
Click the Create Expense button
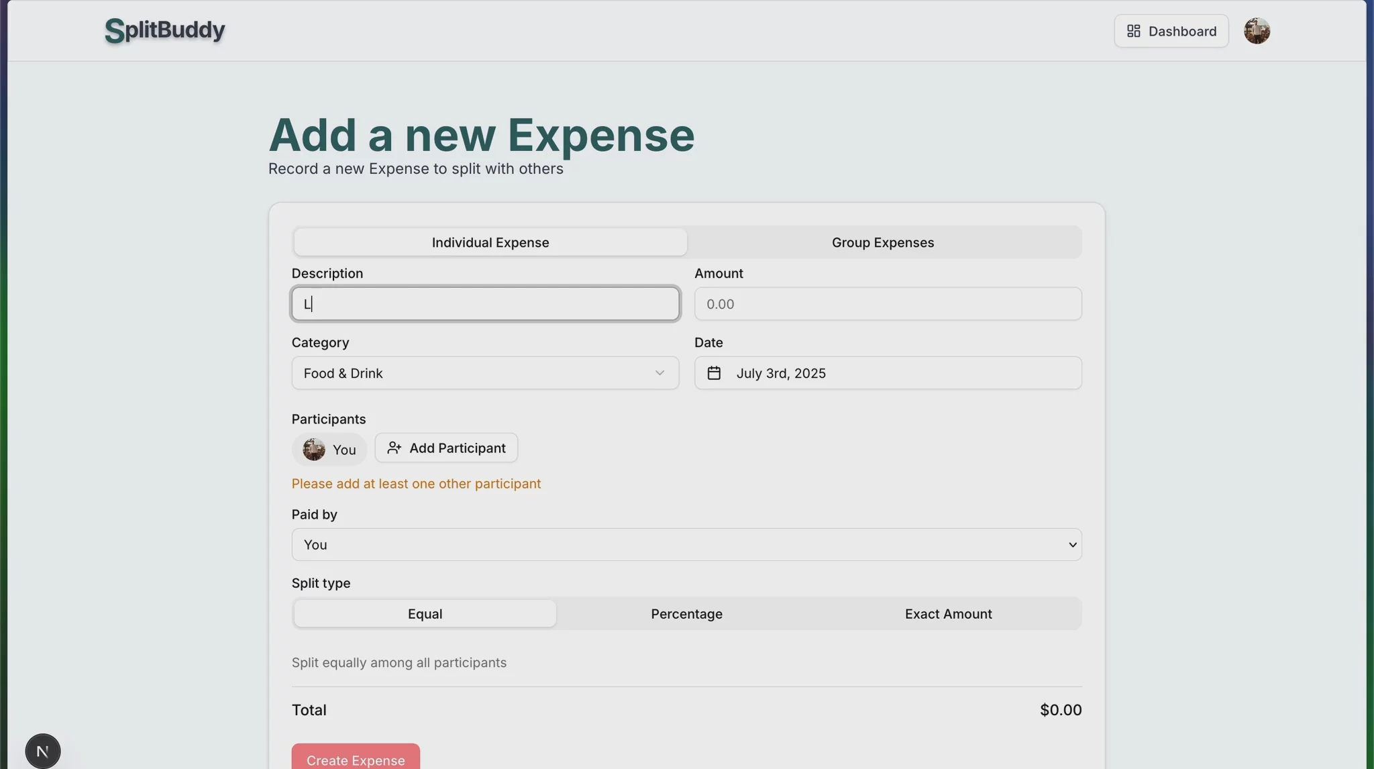pyautogui.click(x=356, y=759)
